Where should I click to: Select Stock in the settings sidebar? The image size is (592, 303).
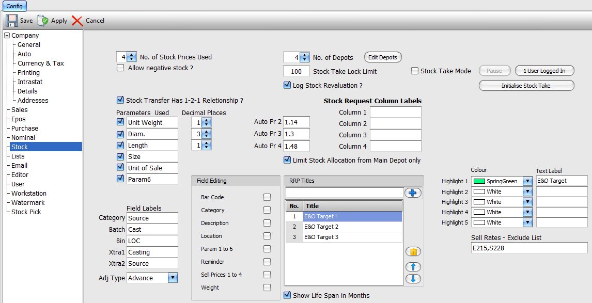pos(23,147)
